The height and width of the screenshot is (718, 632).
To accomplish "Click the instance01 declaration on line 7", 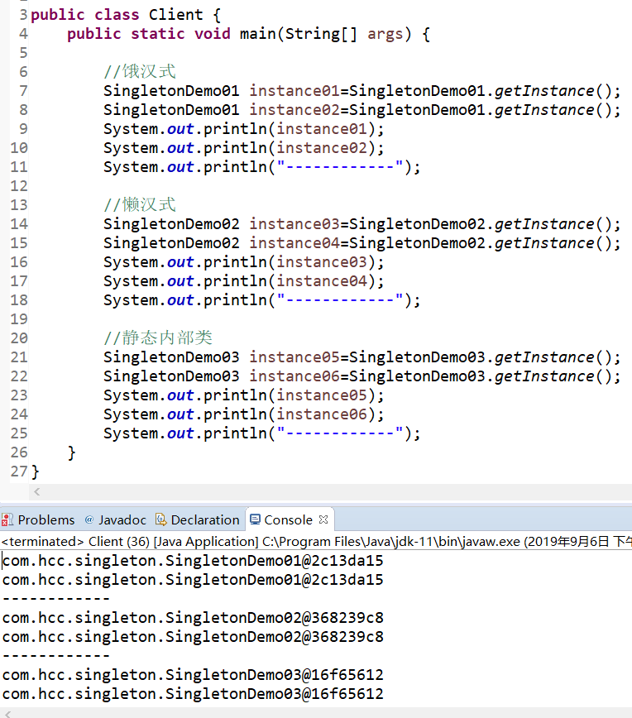I will click(361, 91).
